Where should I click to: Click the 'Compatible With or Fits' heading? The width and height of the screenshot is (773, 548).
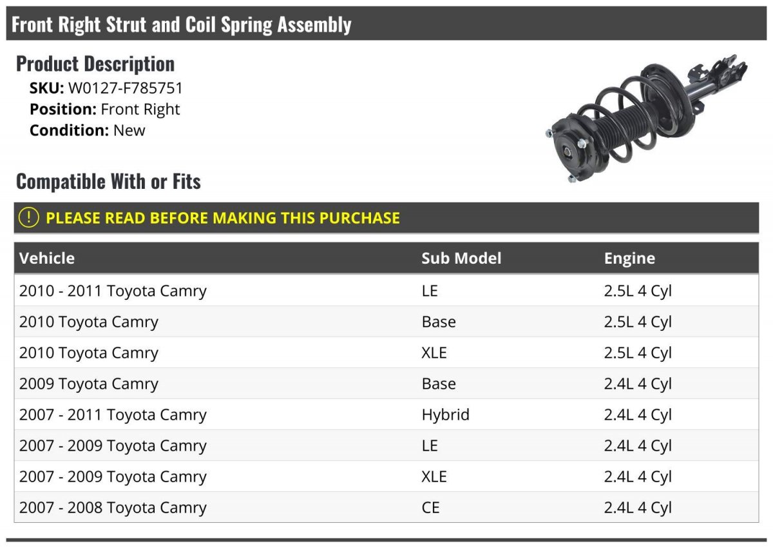108,182
